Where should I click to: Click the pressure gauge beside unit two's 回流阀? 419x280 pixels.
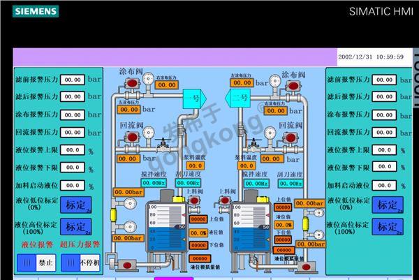coord(270,133)
